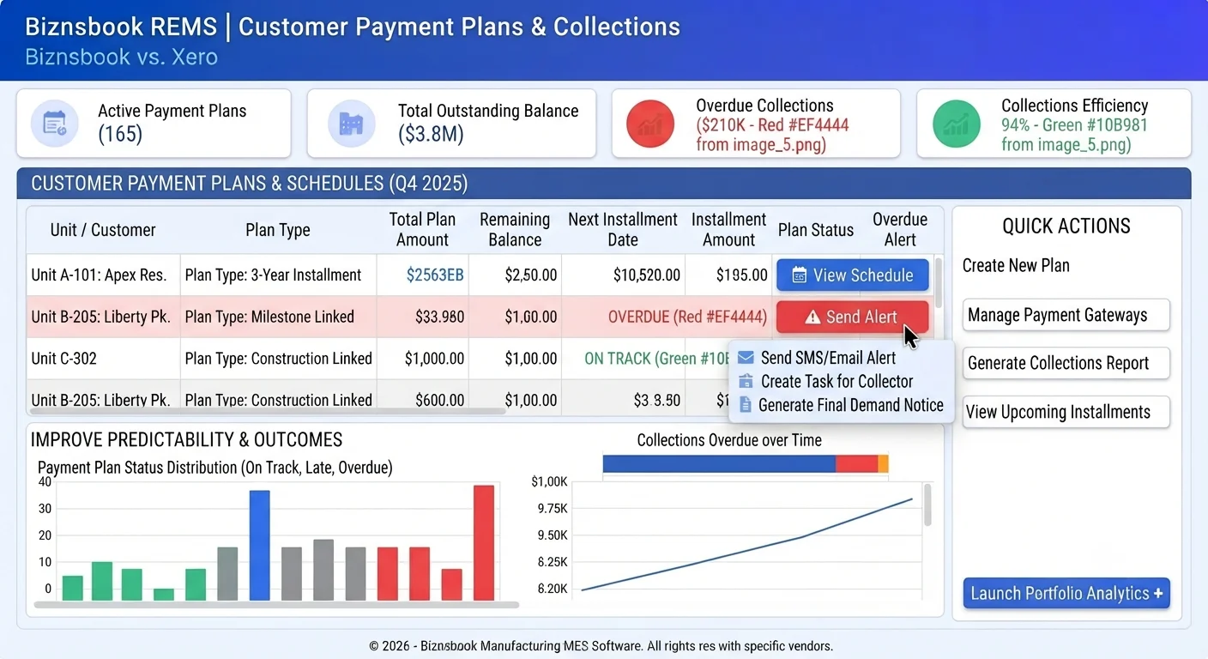Click the "$33.980" total plan amount
1208x659 pixels.
tap(439, 317)
